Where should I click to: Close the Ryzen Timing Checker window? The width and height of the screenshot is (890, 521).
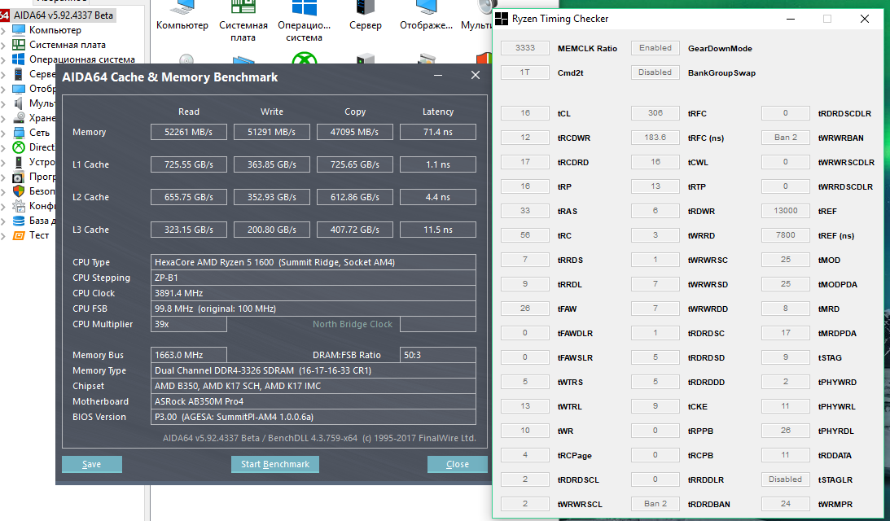pos(865,19)
